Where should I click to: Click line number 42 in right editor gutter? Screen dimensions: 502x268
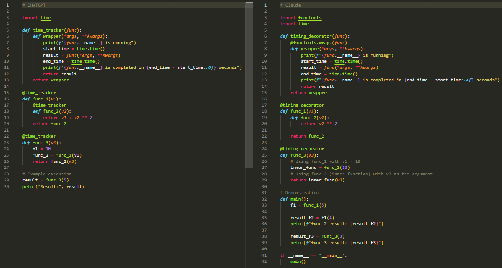click(265, 261)
